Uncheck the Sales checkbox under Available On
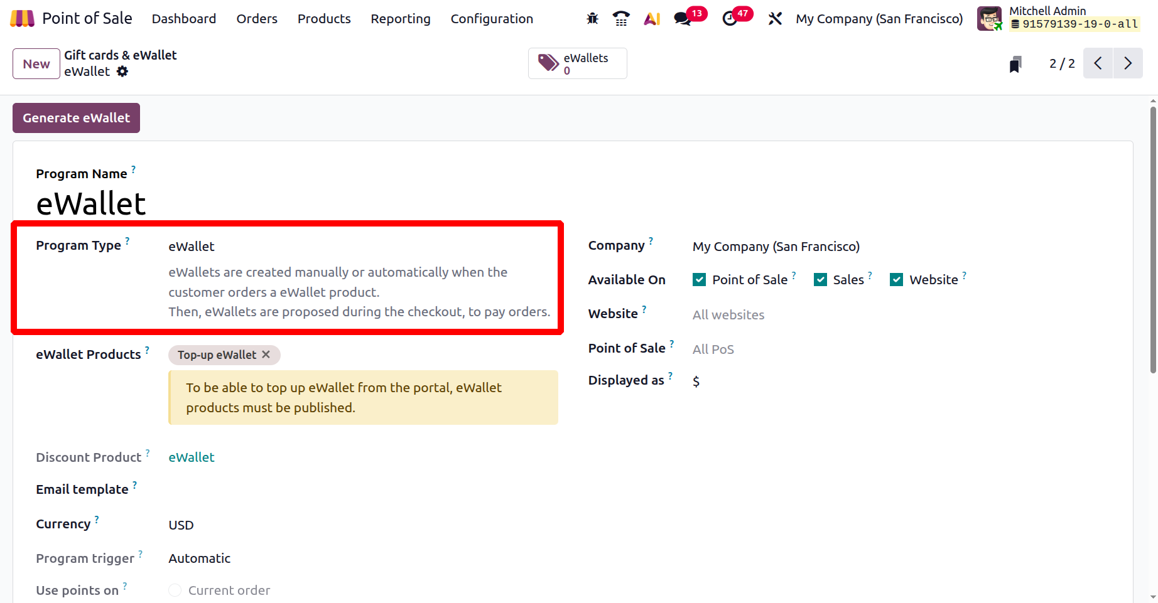This screenshot has height=603, width=1158. [820, 279]
